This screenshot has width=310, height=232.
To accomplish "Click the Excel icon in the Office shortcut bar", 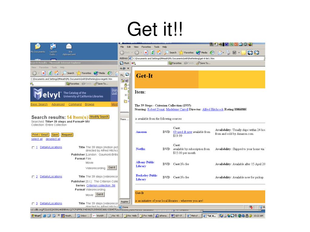I will pos(231,44).
